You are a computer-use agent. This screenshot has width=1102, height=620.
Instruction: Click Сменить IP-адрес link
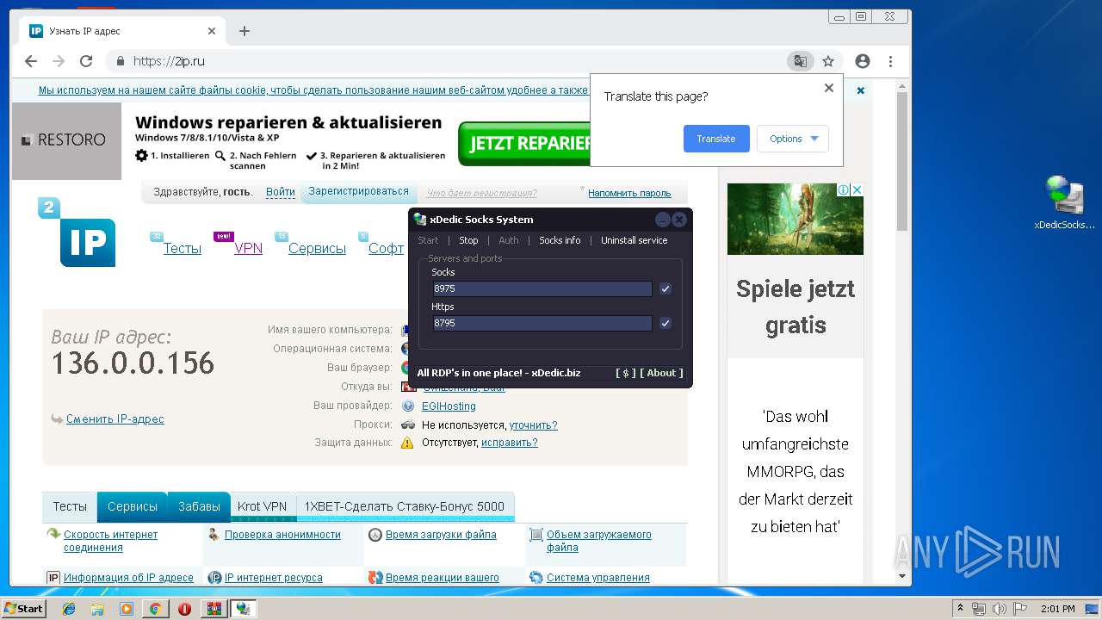[x=115, y=419]
